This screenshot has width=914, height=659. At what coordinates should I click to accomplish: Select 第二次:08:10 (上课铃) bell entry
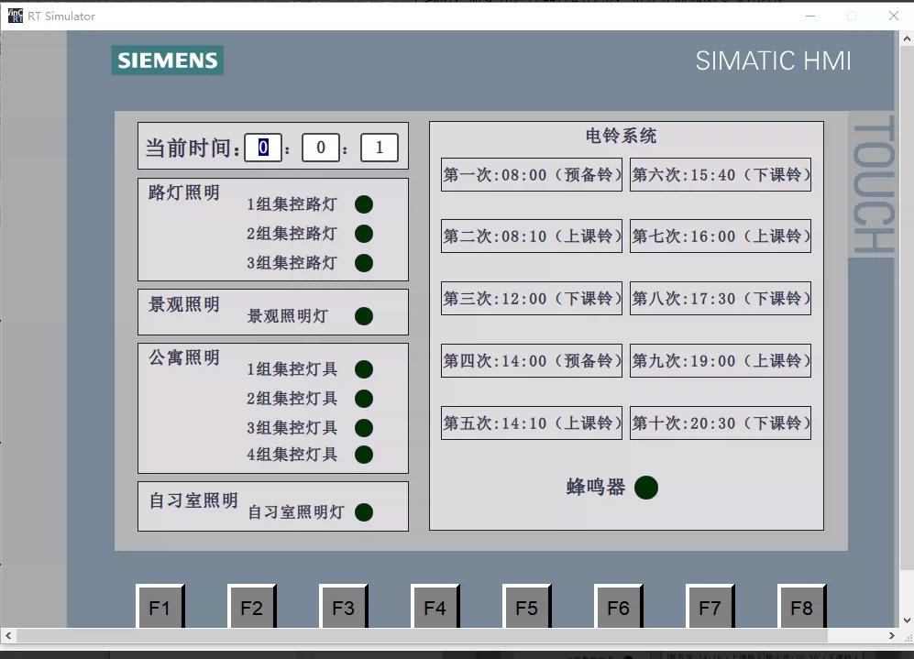532,236
